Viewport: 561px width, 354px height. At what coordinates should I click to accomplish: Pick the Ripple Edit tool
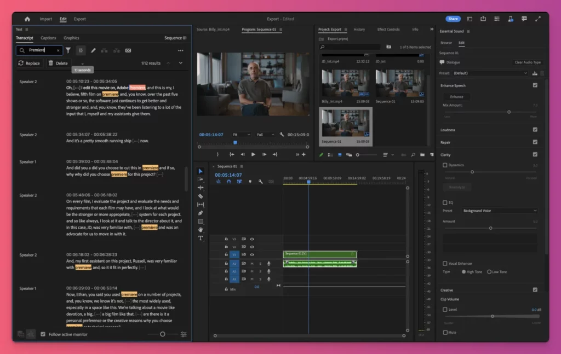[201, 188]
